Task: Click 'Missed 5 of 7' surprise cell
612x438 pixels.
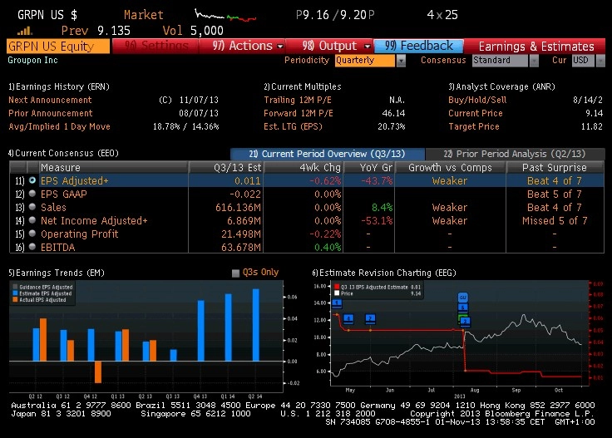Action: (x=555, y=220)
